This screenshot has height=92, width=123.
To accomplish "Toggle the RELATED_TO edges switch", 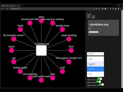I will tap(101, 85).
